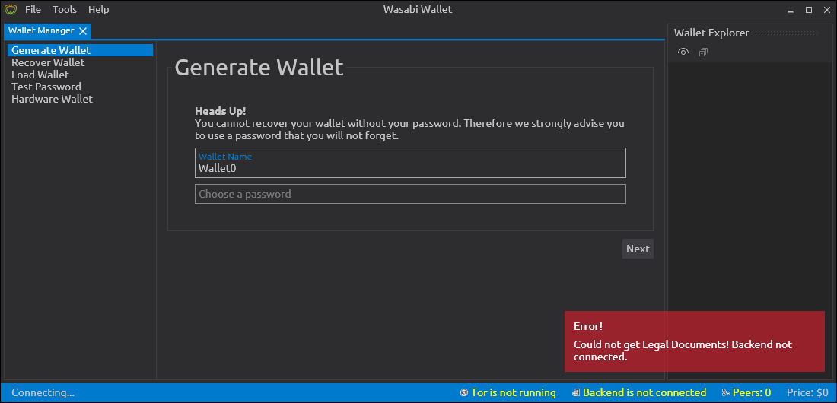
Task: Click the Next button
Action: (638, 249)
